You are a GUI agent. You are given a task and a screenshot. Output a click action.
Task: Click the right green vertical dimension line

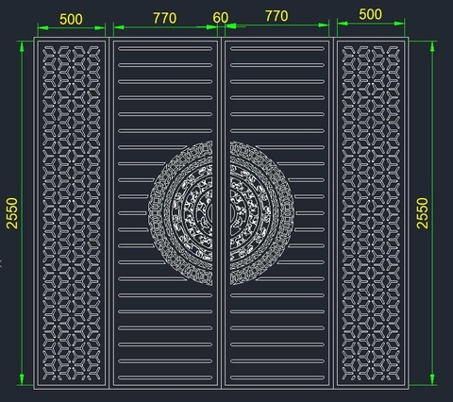pos(432,213)
